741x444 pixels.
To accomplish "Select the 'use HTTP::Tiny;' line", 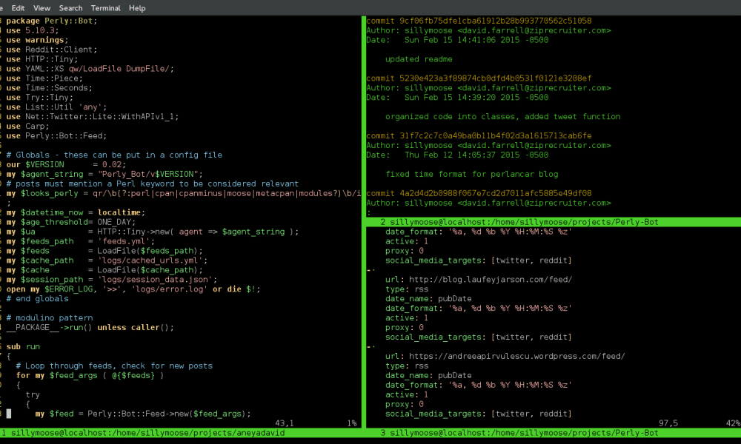I will pos(42,59).
